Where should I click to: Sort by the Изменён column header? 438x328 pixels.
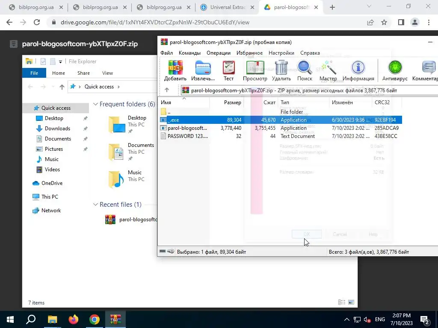(351, 102)
